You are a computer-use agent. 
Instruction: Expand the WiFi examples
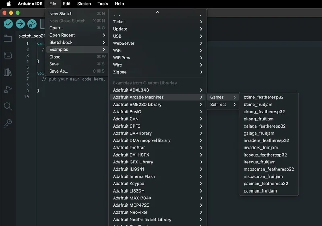click(157, 50)
